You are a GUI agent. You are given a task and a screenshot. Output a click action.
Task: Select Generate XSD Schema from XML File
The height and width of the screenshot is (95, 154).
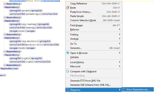coord(94,85)
